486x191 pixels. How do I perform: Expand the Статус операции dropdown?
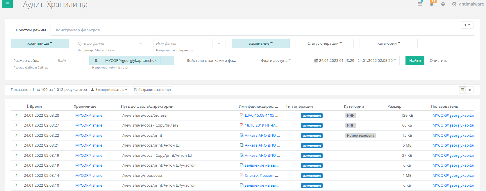(x=324, y=44)
